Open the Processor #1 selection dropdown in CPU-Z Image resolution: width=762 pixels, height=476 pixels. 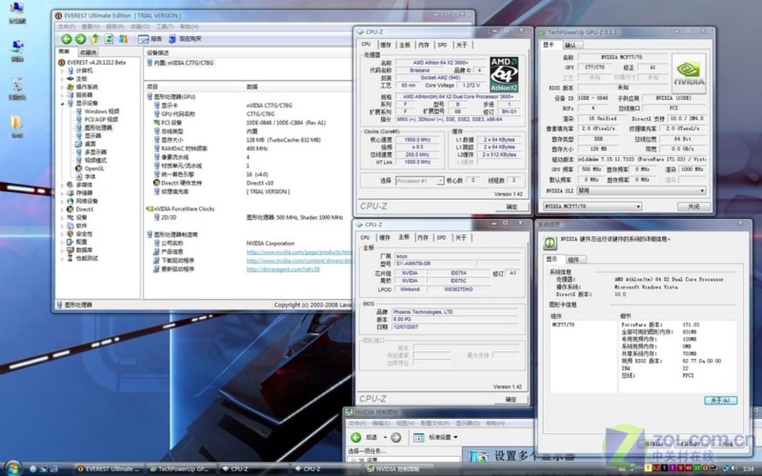[420, 180]
